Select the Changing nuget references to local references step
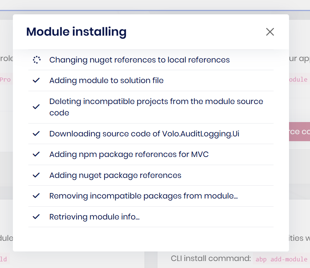 coord(139,60)
